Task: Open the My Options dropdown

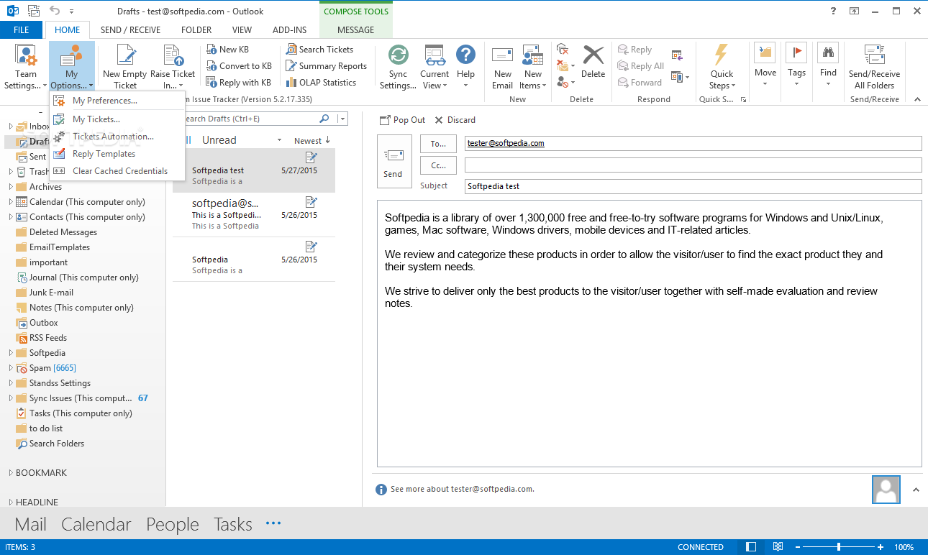Action: (x=72, y=67)
